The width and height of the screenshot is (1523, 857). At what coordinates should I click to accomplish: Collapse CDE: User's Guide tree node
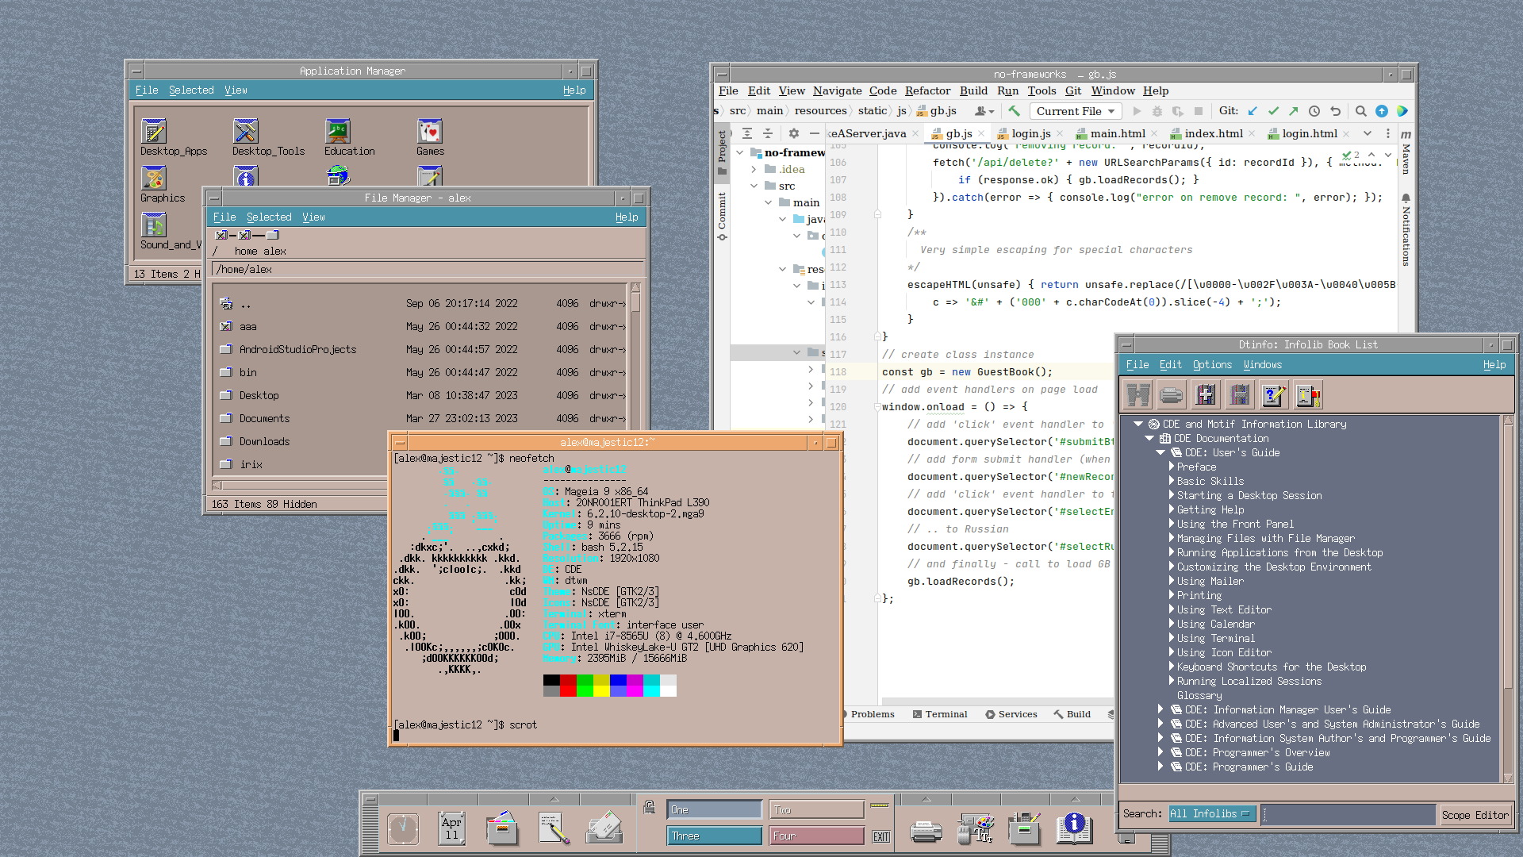1160,452
